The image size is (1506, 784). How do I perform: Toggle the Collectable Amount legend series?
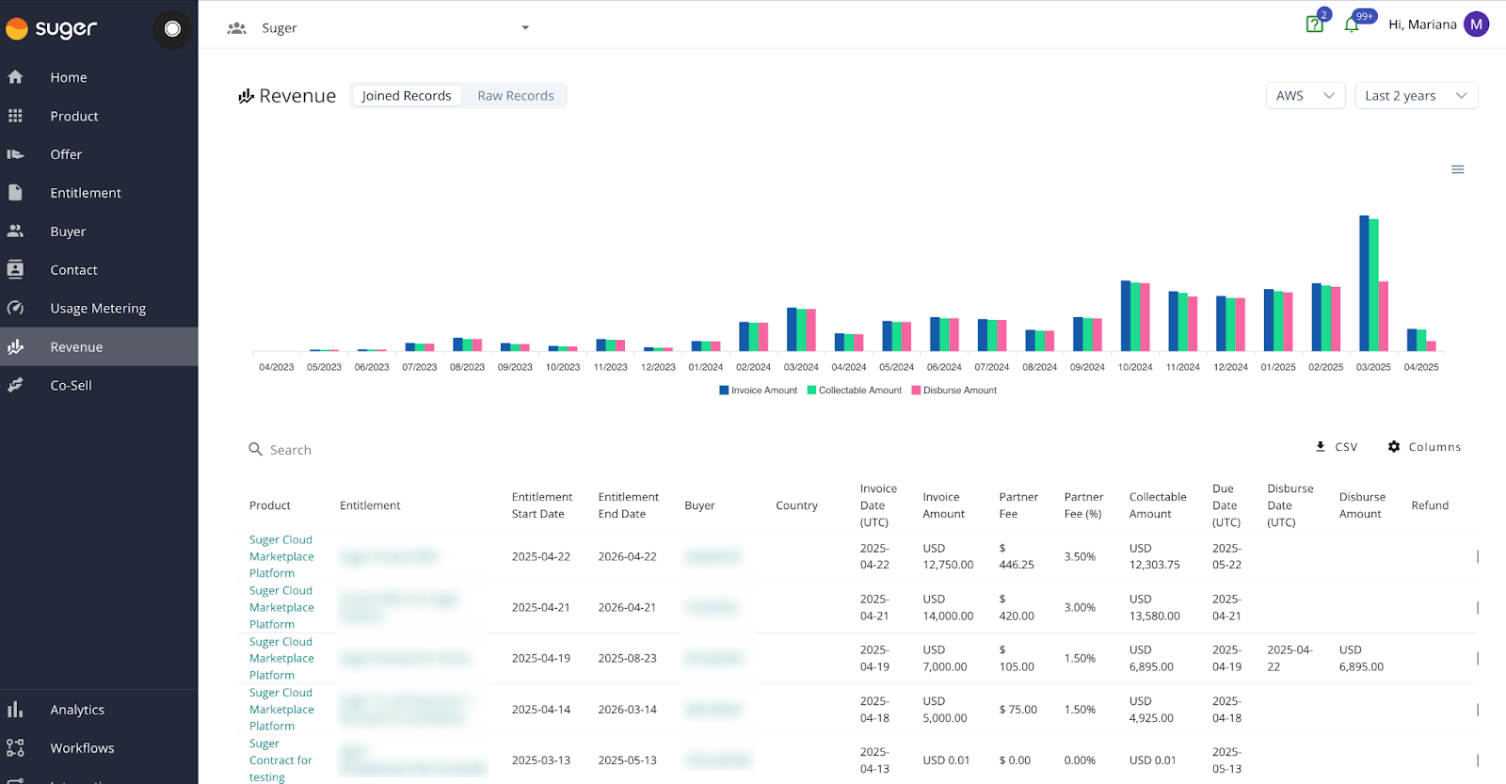tap(855, 390)
